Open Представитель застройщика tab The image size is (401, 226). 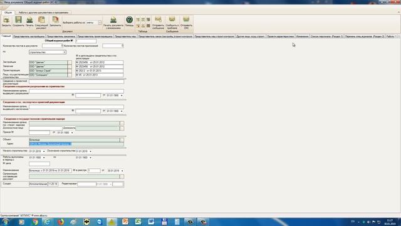click(29, 36)
